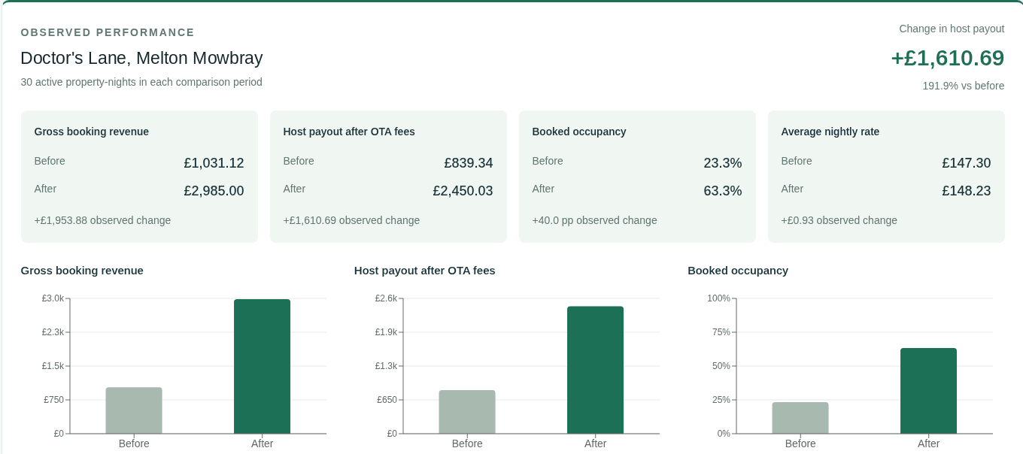Click the "Host payout after OTA fees" card title
Viewport: 1023px width, 454px height.
pyautogui.click(x=349, y=132)
